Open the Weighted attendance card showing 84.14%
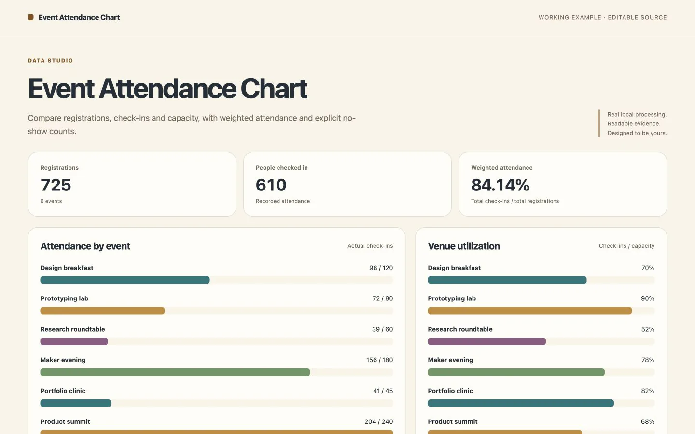The image size is (695, 434). [563, 184]
